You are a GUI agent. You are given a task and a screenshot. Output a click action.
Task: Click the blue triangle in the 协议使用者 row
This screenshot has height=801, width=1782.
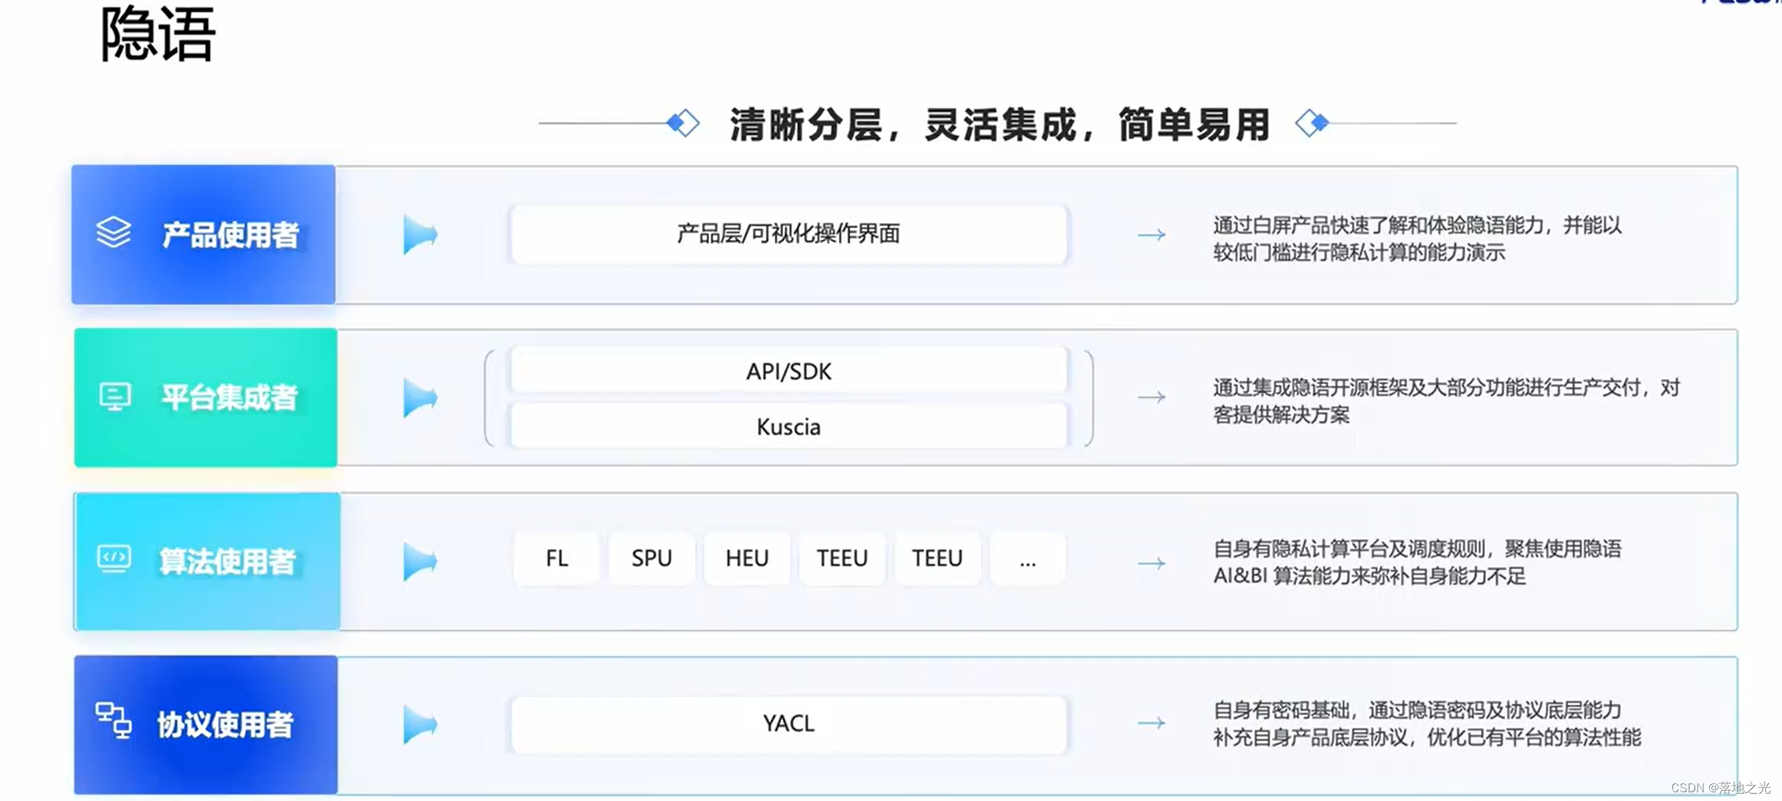pos(420,724)
